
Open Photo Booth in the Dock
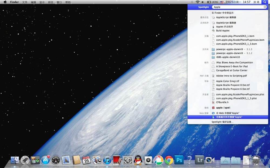pyautogui.click(x=117, y=160)
